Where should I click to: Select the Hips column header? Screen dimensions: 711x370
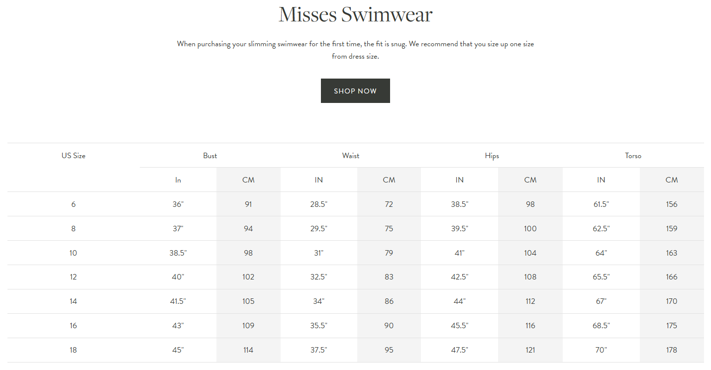coord(492,155)
